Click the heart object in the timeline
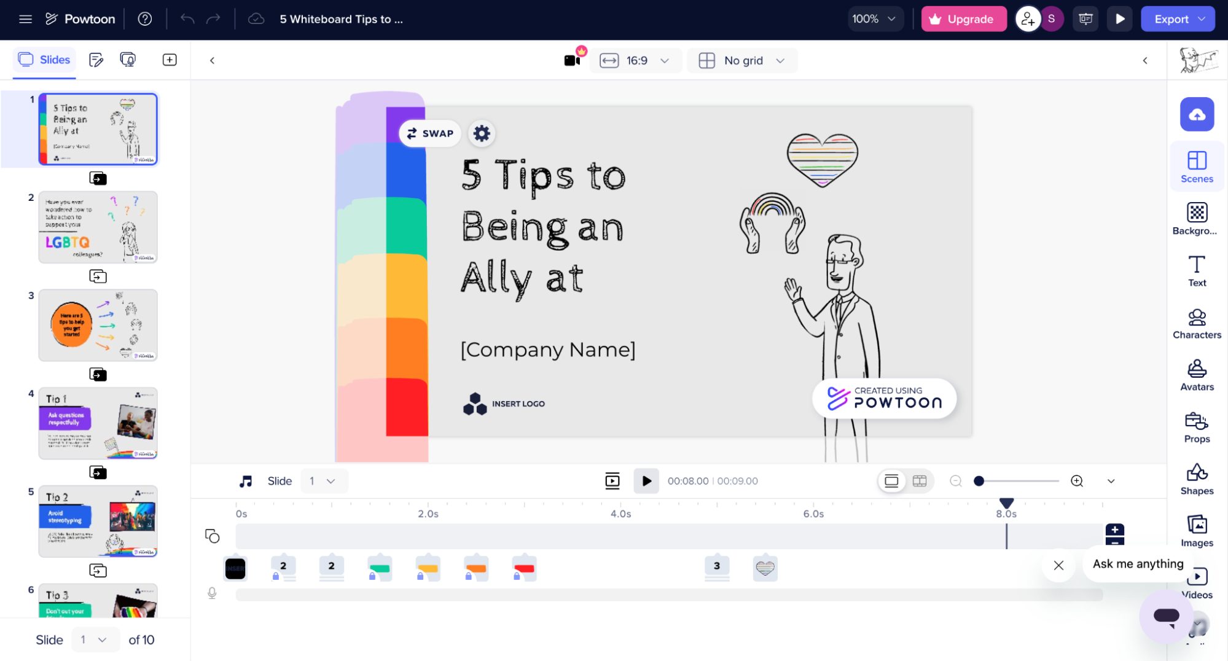This screenshot has height=661, width=1228. (765, 568)
